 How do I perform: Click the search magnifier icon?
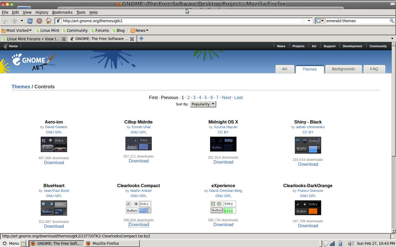[x=392, y=21]
